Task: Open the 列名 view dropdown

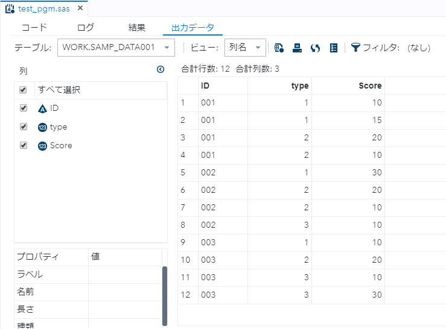Action: (x=245, y=48)
